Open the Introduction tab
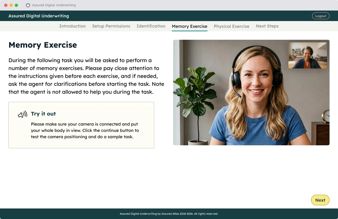 tap(72, 26)
